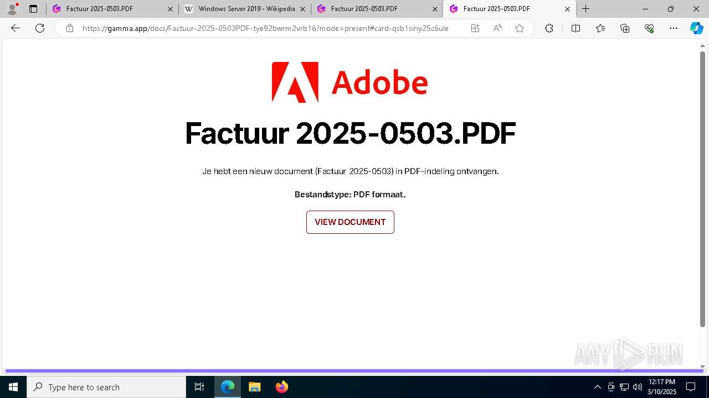
Task: Open the Copilot sidebar icon
Action: pyautogui.click(x=696, y=28)
